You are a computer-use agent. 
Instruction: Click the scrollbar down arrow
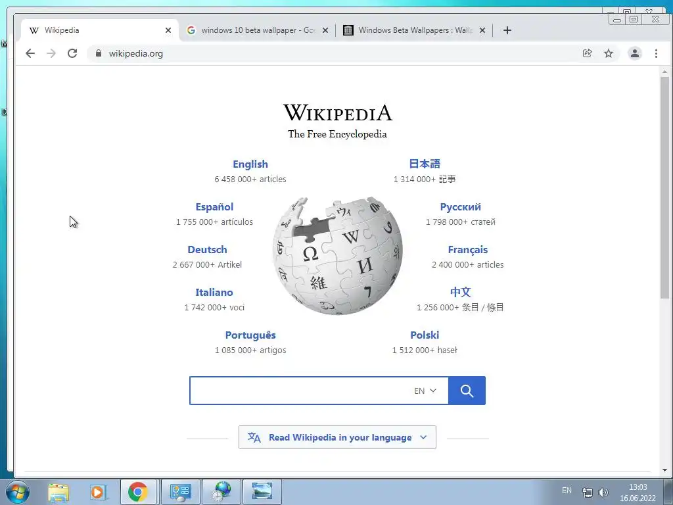coord(664,470)
